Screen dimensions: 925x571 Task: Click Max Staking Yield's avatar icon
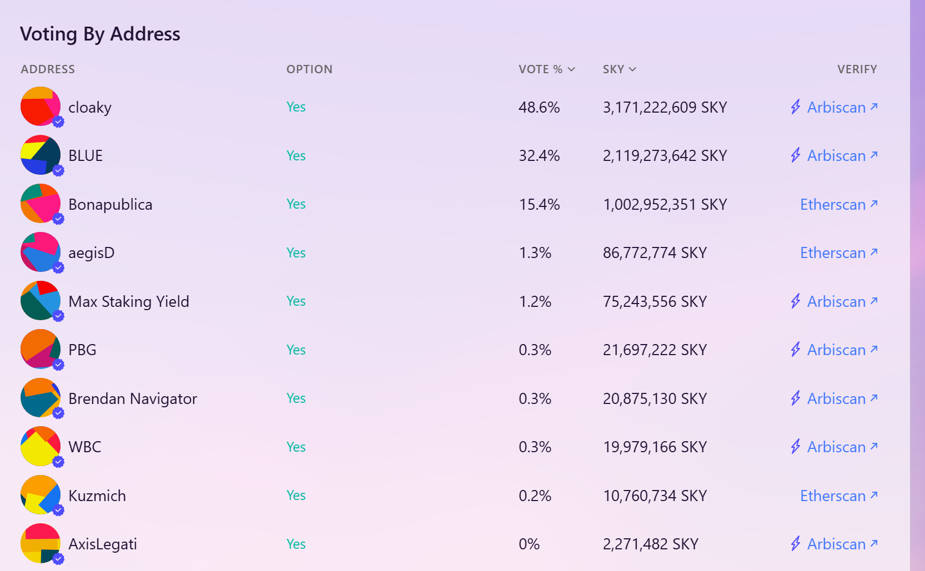[41, 301]
